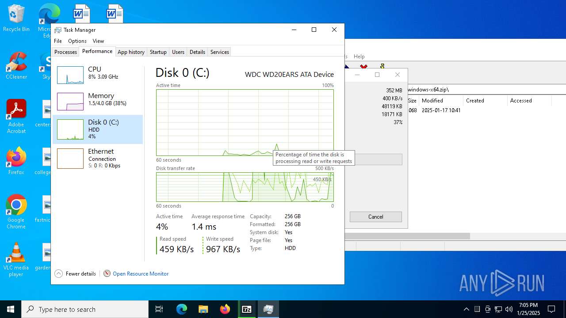566x318 pixels.
Task: Click the red Delete icon in 7-Zip toolbar
Action: (363, 67)
